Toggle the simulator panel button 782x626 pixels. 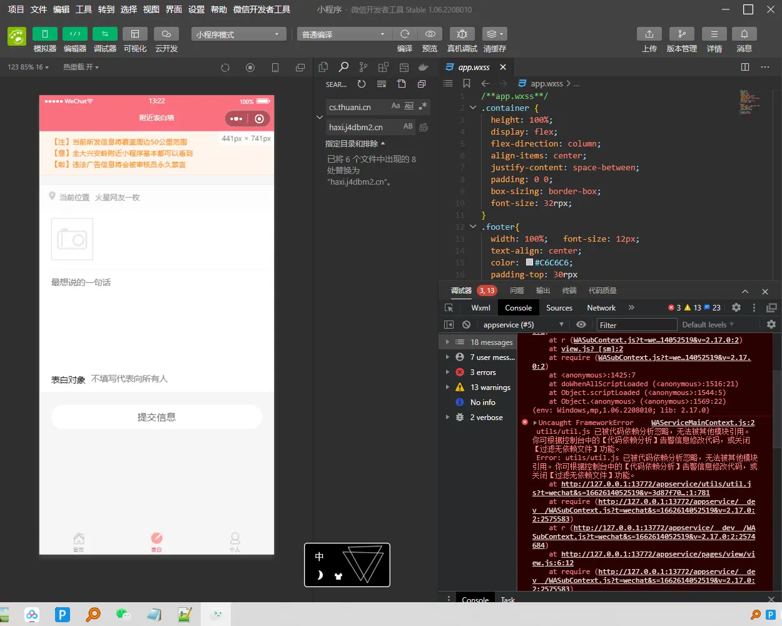pyautogui.click(x=44, y=34)
